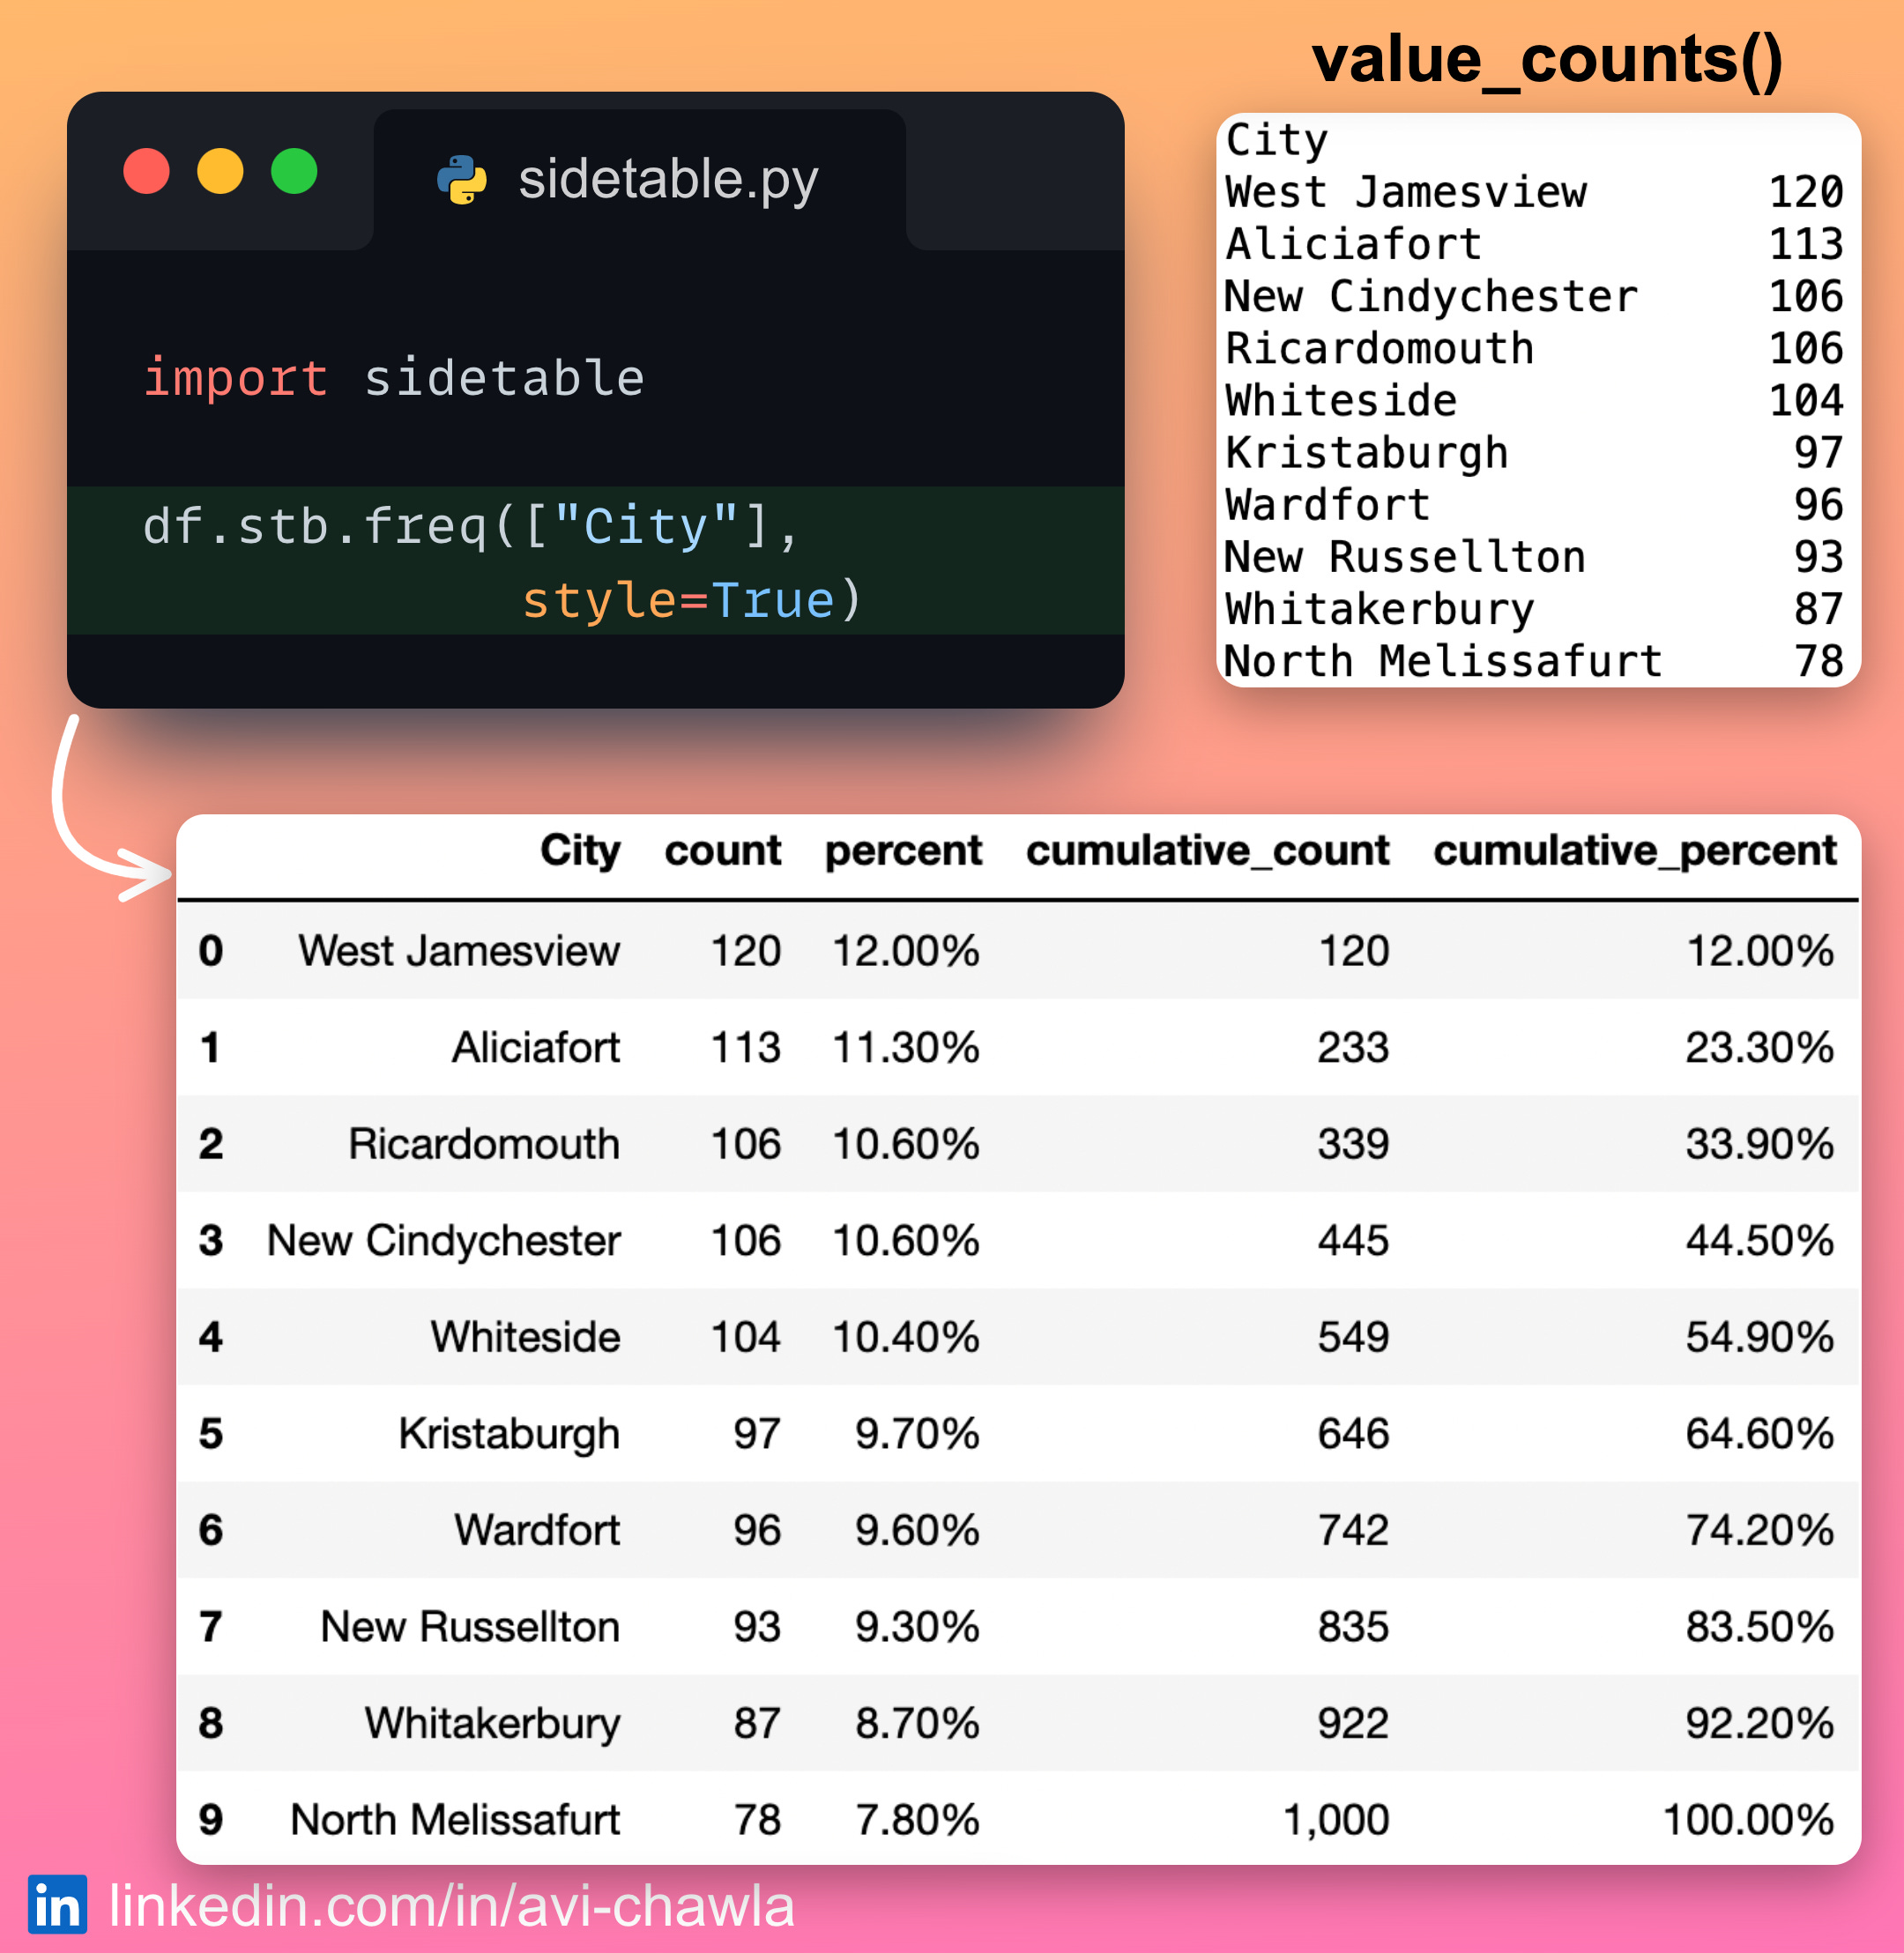Click the yellow minimize circle

(x=221, y=172)
